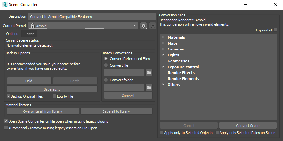Viewport: 283px width, 141px height.
Task: Select Render Elements in the rules tree
Action: 183,79
